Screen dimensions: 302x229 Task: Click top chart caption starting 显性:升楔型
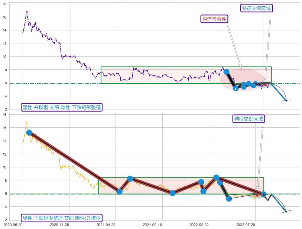tap(62, 107)
